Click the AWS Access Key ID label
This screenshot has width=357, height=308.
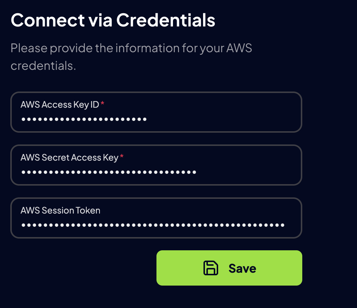59,104
